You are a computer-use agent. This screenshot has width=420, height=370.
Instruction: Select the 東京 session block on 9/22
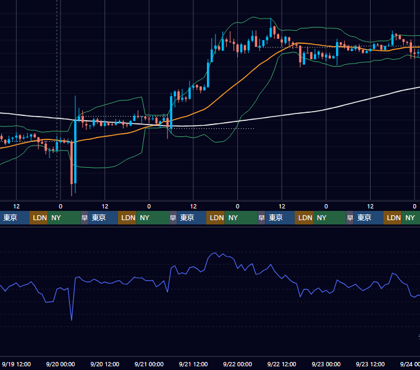[280, 218]
